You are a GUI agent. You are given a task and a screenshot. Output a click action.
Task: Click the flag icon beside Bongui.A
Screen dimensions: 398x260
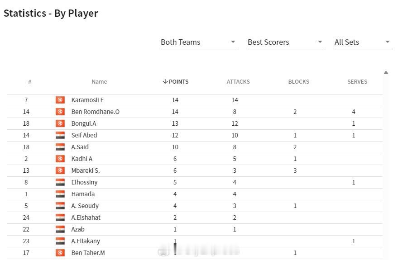[x=60, y=123]
